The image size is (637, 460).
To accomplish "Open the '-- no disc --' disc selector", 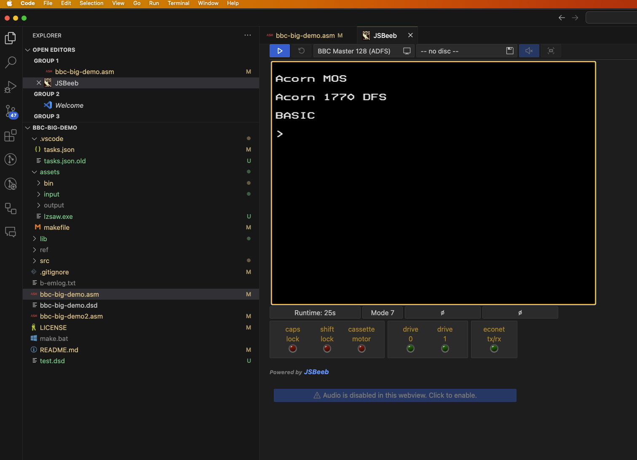I will pyautogui.click(x=467, y=51).
